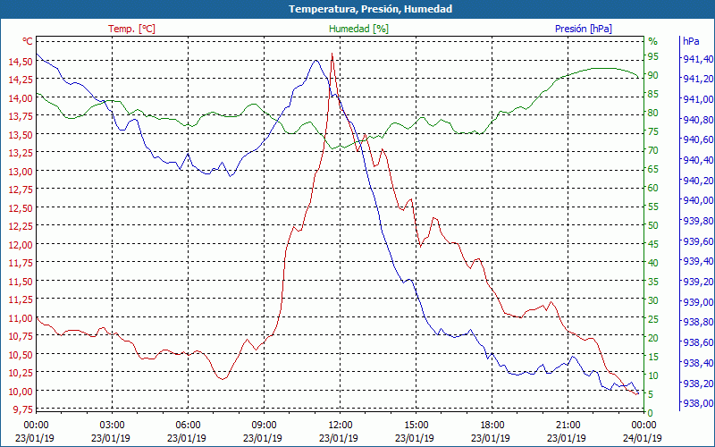The height and width of the screenshot is (447, 715).
Task: Click the 30 humidity axis value
Action: (x=653, y=300)
